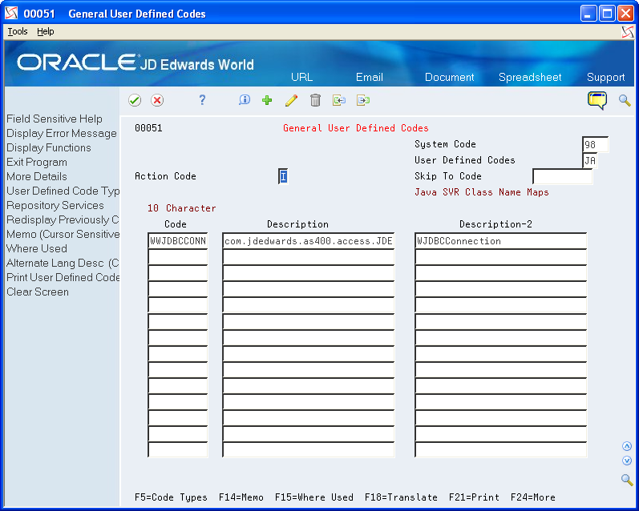Click the Skip To Code input field
Image resolution: width=639 pixels, height=511 pixels.
[x=562, y=176]
